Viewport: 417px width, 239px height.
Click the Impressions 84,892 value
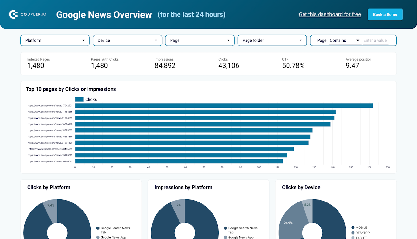165,66
